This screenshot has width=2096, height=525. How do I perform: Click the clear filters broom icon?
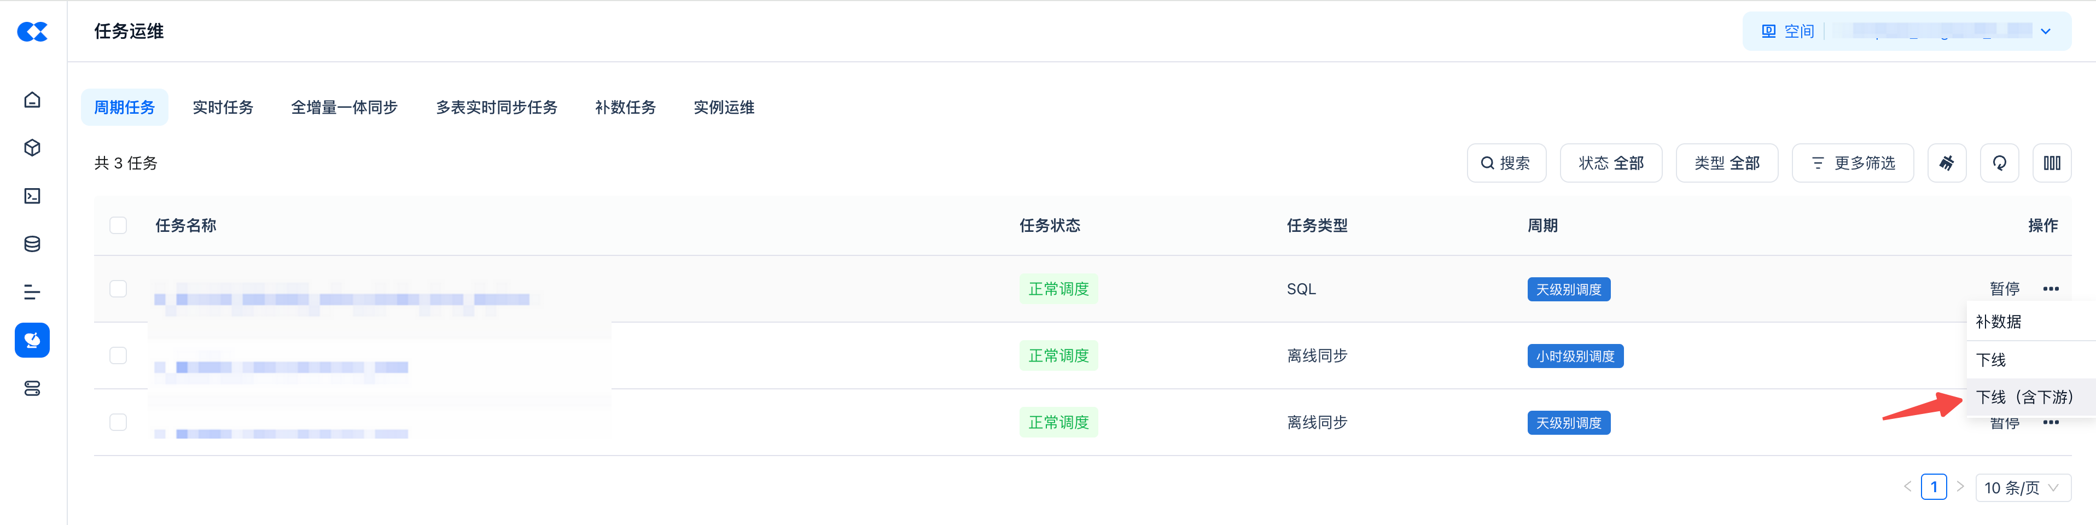pyautogui.click(x=1946, y=164)
